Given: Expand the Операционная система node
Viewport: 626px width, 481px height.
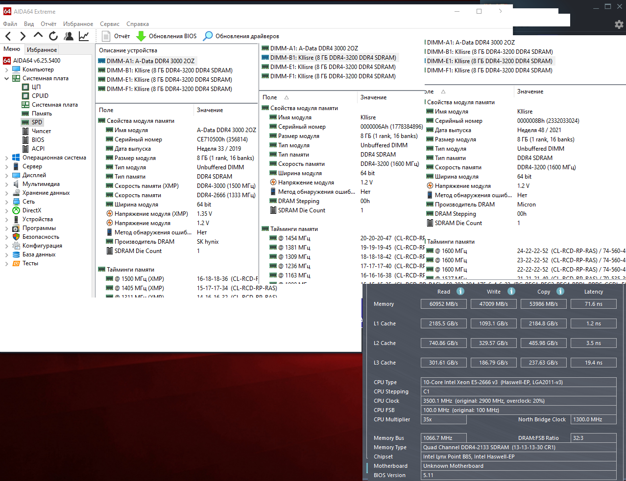Looking at the screenshot, I should pos(6,158).
